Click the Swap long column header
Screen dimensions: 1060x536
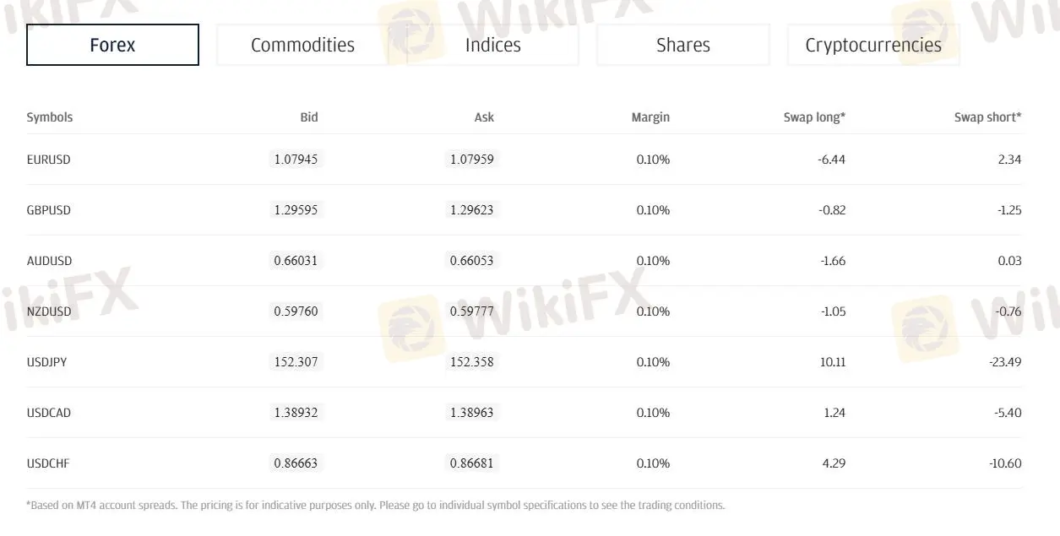pos(814,117)
